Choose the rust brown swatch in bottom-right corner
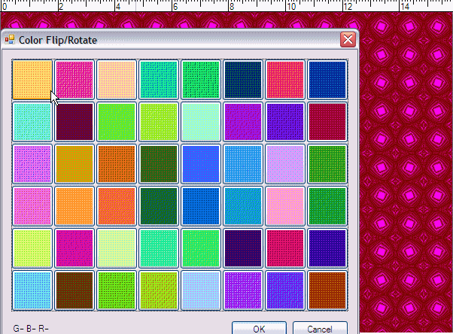Viewport: 453px width, 334px height. 327,290
